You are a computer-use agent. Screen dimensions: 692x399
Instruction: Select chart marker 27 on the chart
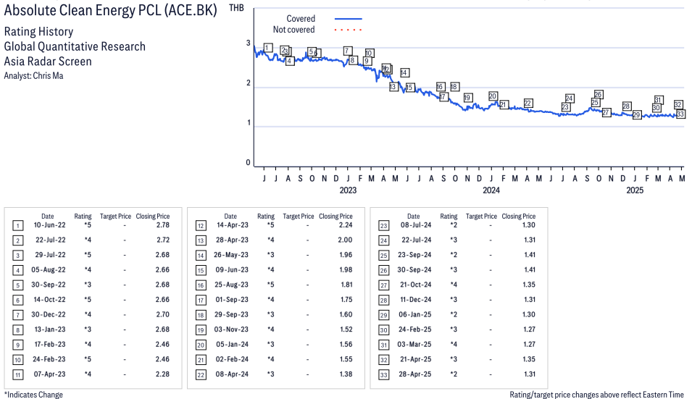(x=606, y=113)
